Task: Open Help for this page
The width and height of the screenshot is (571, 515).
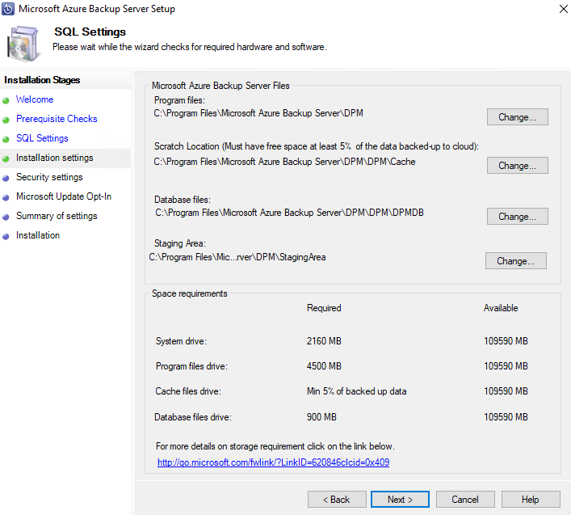Action: 531,500
